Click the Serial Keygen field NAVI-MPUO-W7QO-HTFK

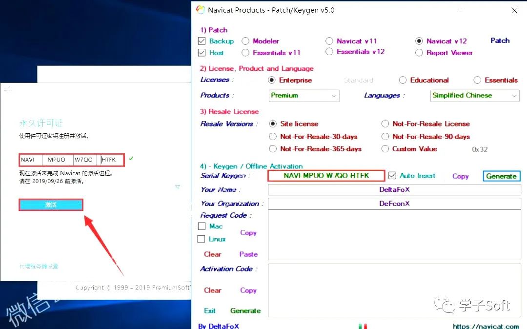pos(326,176)
